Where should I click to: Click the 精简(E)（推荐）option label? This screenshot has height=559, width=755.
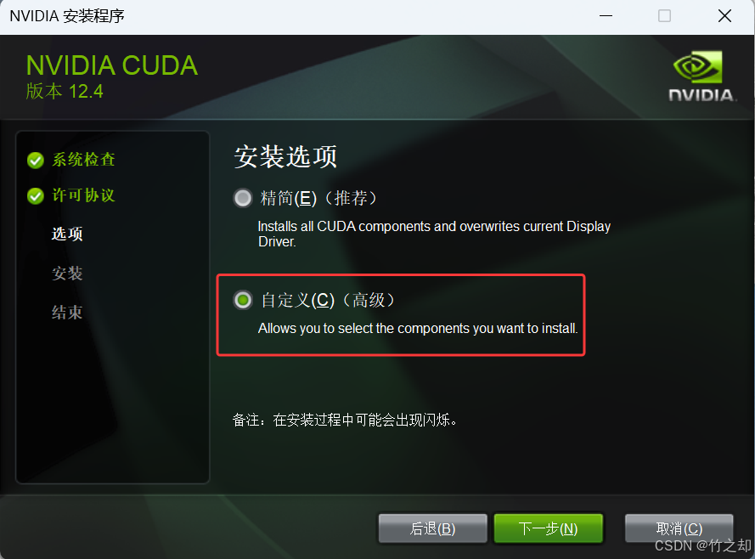tap(318, 198)
